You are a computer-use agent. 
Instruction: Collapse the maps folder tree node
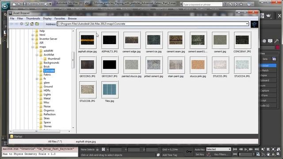[x=33, y=47]
